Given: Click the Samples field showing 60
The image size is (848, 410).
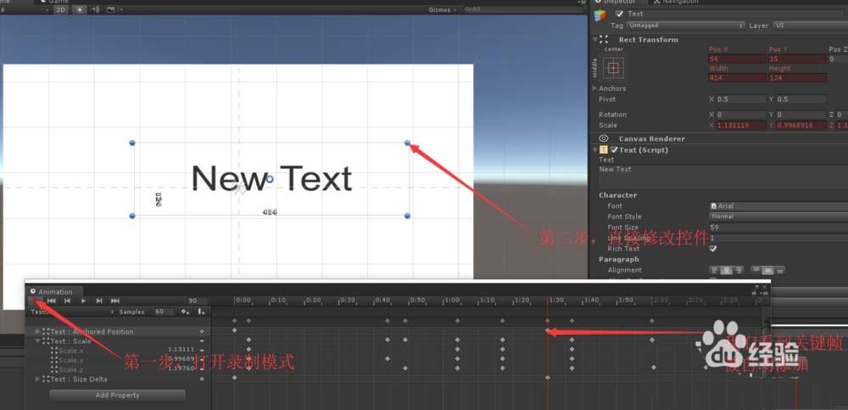Looking at the screenshot, I should [163, 312].
